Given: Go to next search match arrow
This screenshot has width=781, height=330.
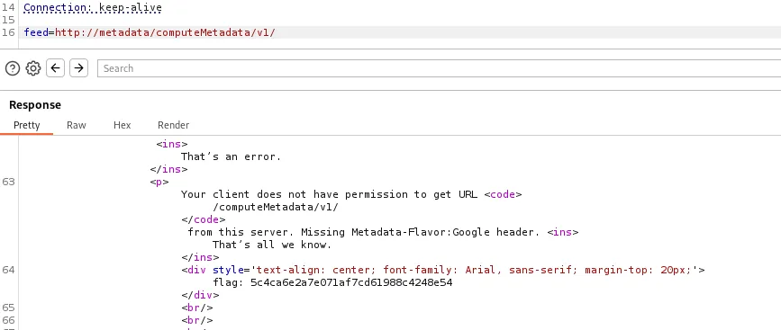Looking at the screenshot, I should point(78,68).
